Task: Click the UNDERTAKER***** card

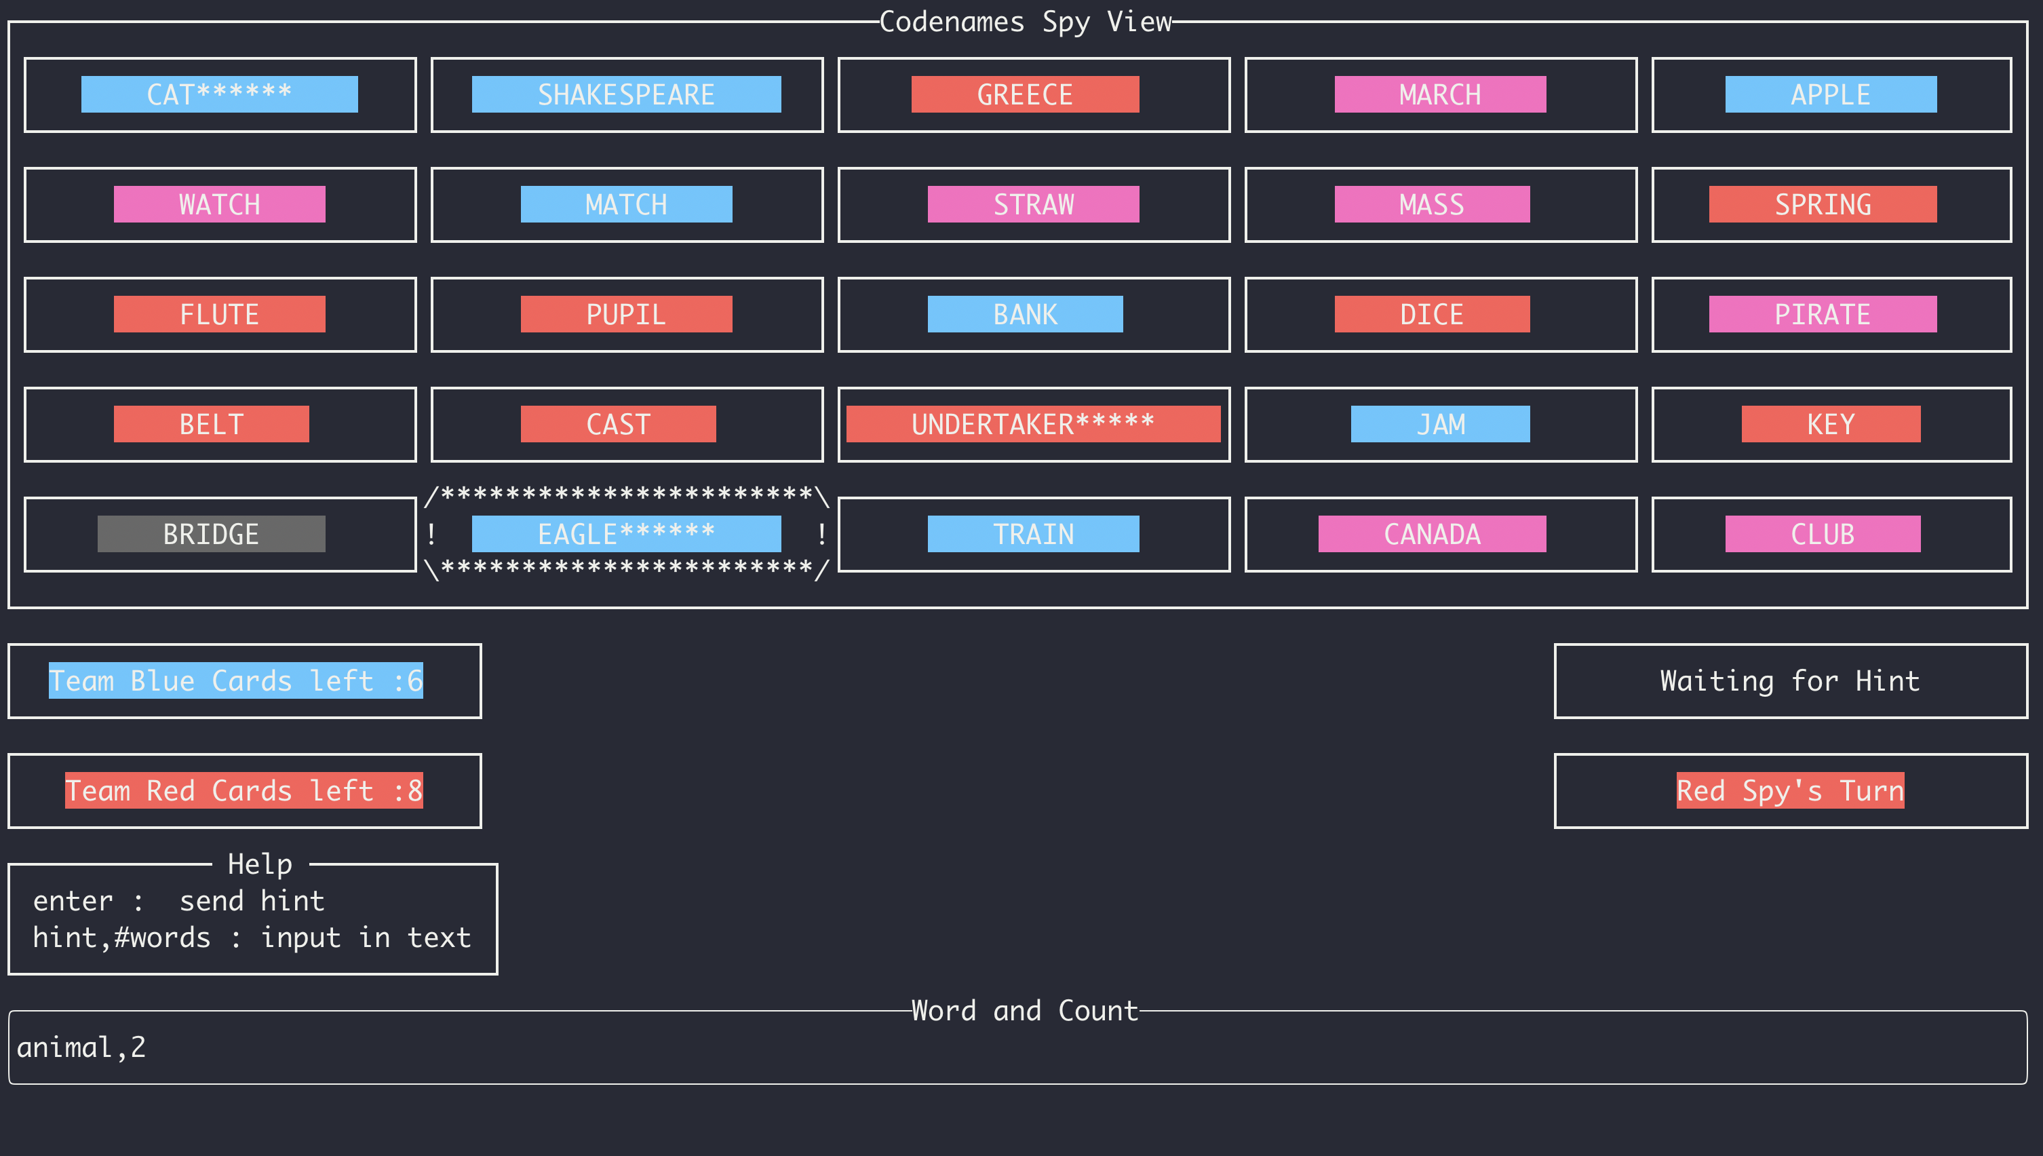Action: coord(1034,424)
